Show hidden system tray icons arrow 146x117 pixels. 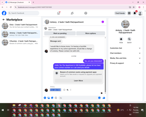[127, 110]
